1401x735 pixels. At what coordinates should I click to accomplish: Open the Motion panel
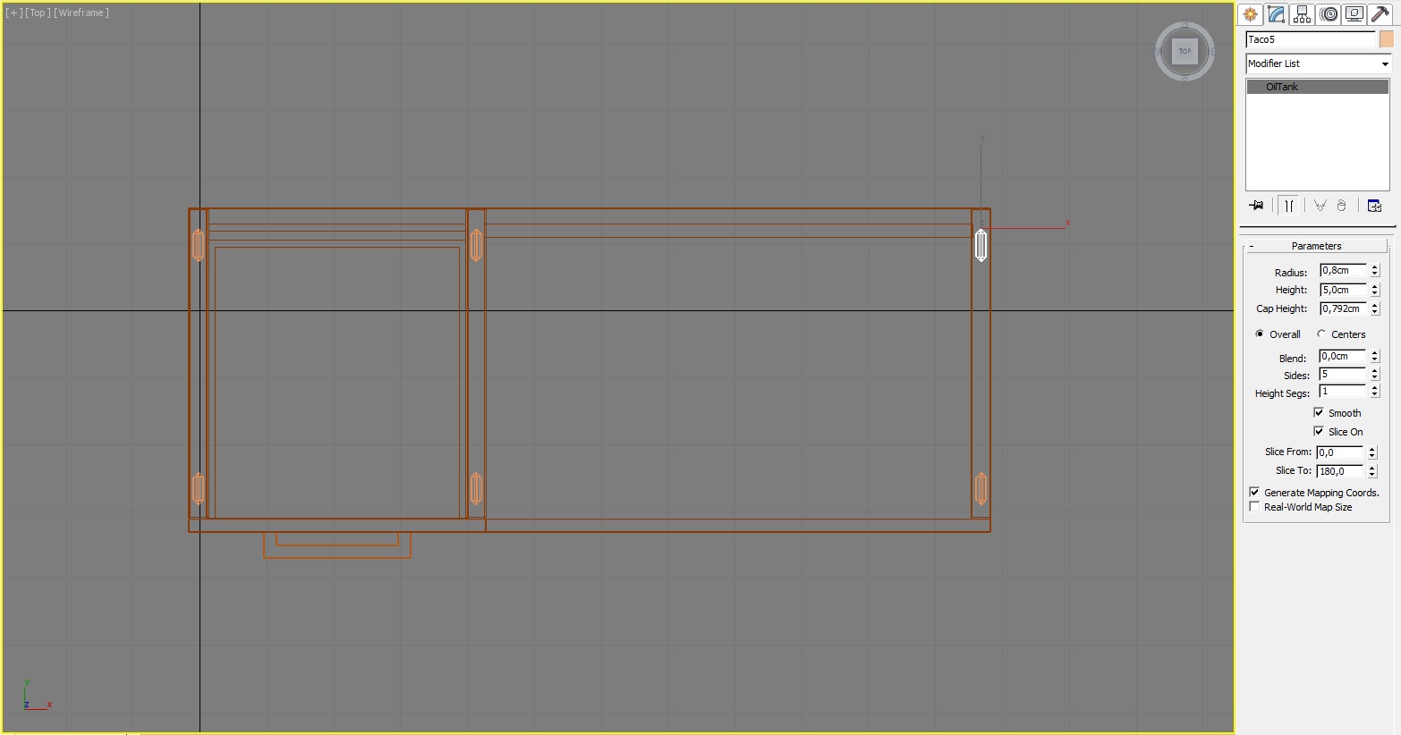tap(1329, 14)
